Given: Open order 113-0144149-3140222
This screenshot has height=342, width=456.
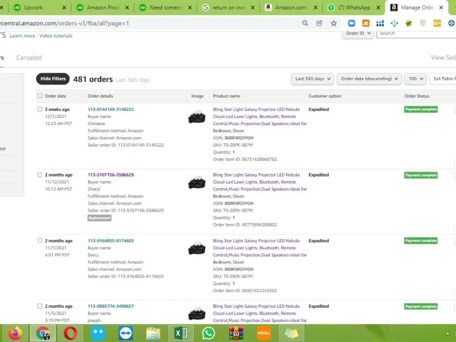Looking at the screenshot, I should click(x=111, y=109).
